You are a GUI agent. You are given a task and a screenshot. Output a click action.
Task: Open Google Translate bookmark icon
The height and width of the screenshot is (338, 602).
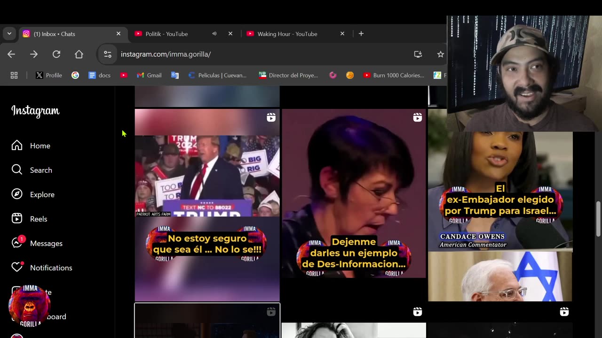[175, 75]
